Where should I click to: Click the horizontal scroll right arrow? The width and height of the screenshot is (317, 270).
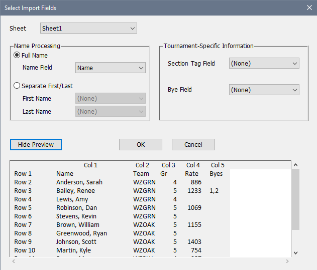287,261
